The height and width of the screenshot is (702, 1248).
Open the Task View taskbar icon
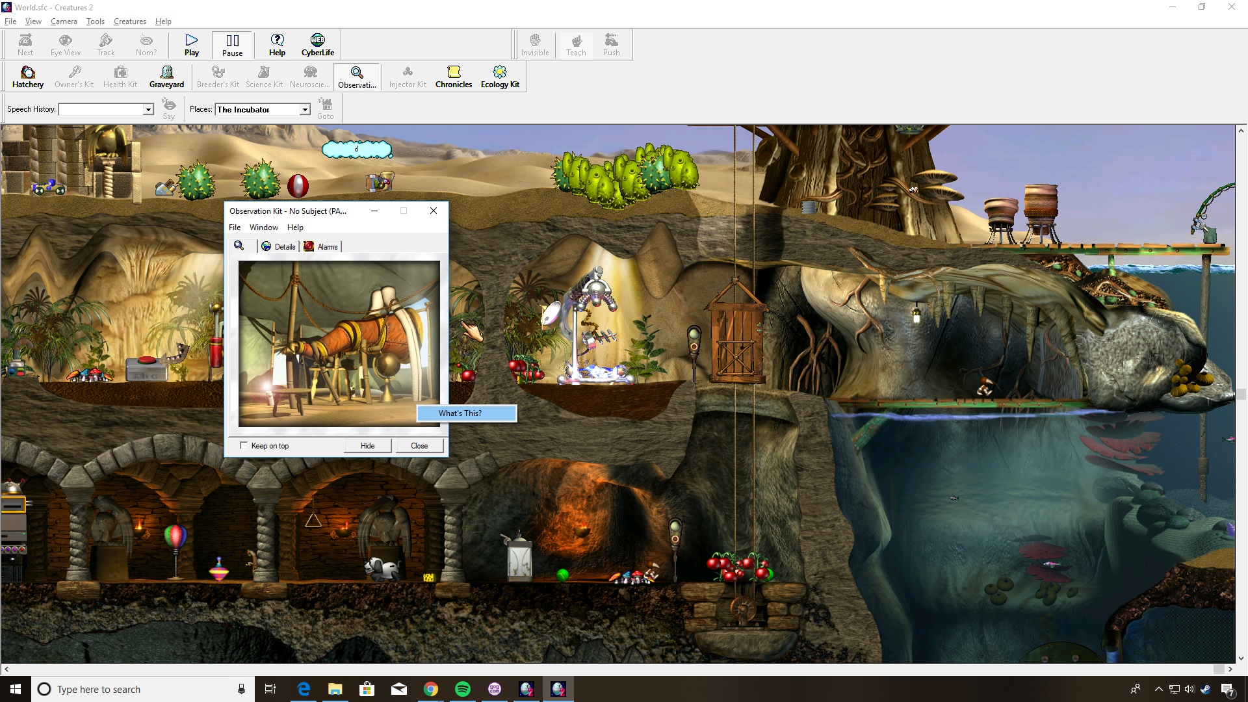[x=270, y=689]
